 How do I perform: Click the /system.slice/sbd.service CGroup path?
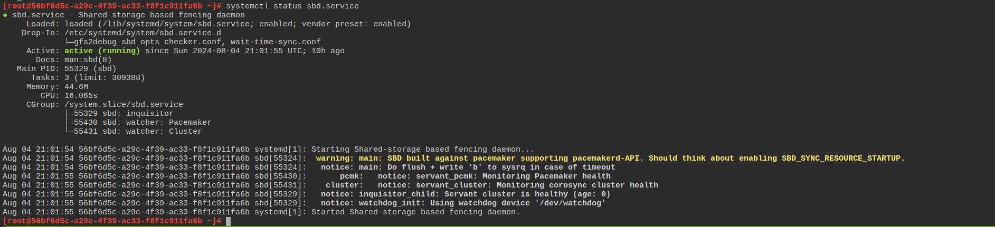tap(124, 104)
